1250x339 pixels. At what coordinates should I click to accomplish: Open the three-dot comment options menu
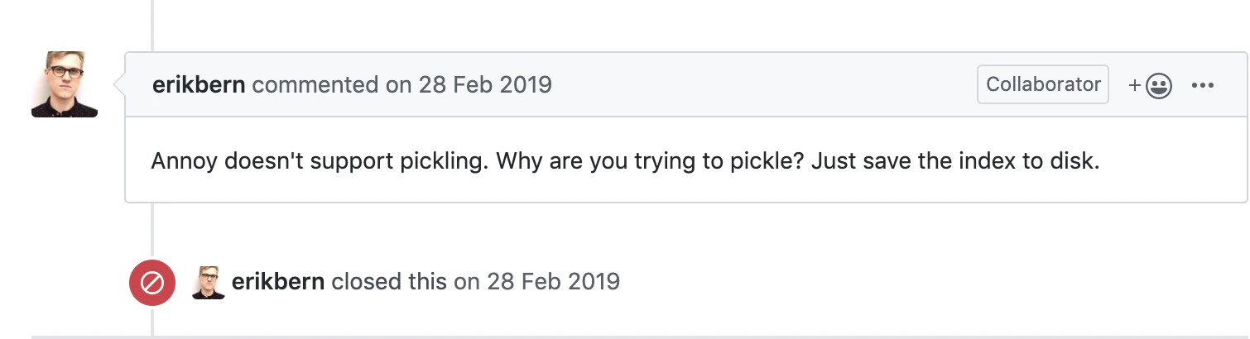(1202, 85)
